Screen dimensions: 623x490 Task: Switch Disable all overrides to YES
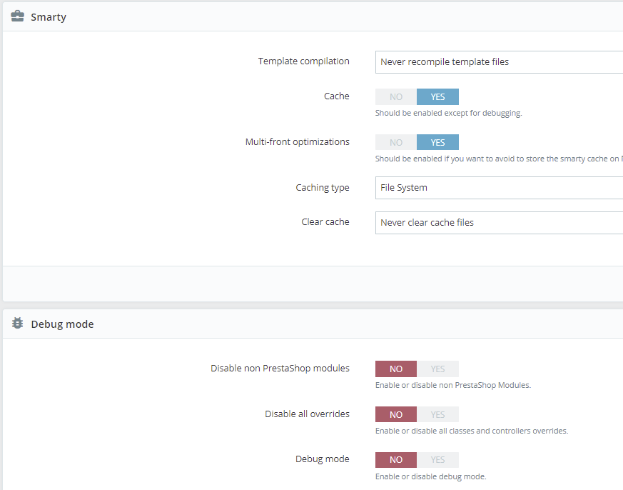tap(437, 415)
